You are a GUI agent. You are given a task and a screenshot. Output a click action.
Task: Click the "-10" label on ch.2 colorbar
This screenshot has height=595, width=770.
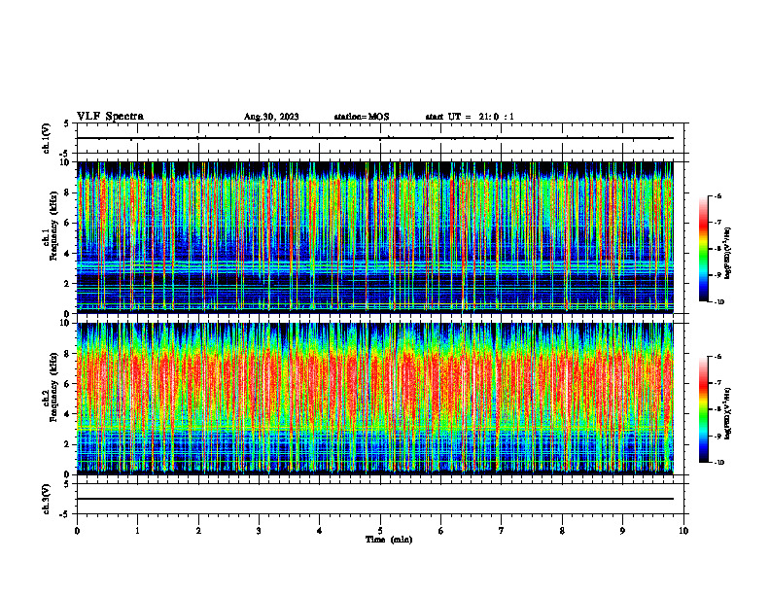[718, 463]
